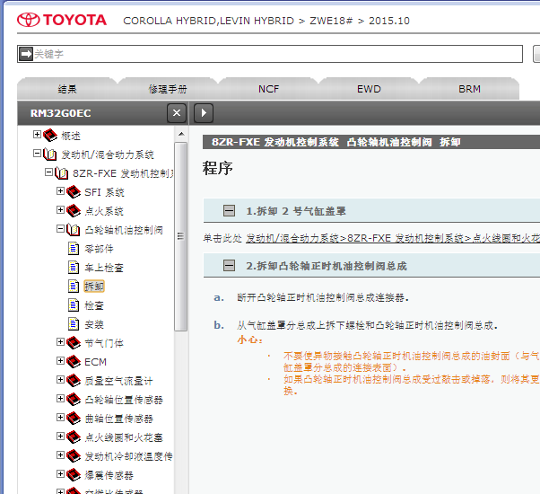Expand the 曲轴位置传感器 node
The image size is (540, 494).
tap(61, 418)
